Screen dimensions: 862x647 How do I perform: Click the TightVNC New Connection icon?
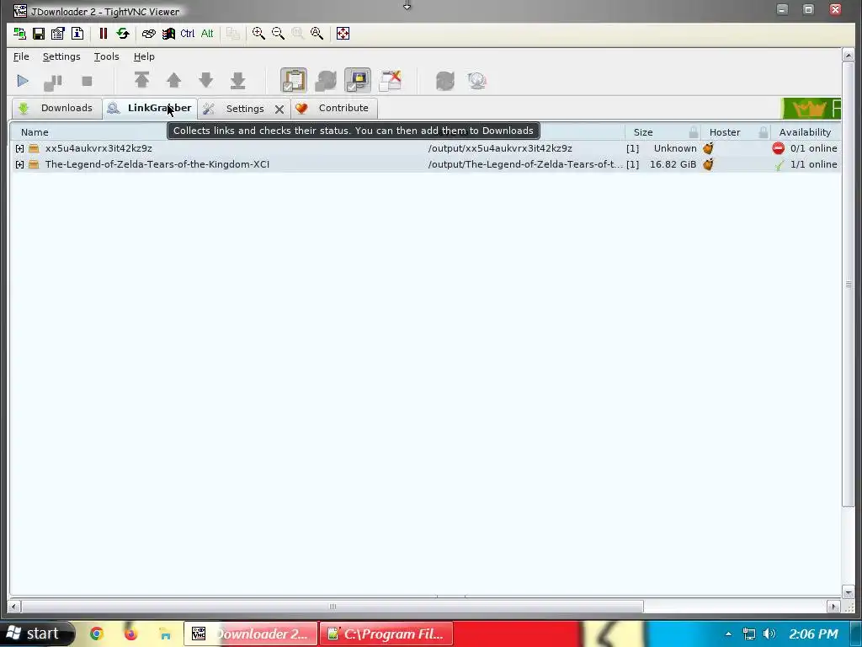point(20,34)
